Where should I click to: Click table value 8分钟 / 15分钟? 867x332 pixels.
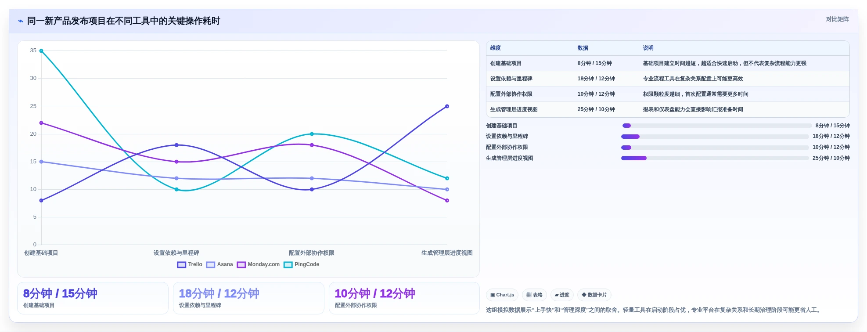tap(595, 63)
